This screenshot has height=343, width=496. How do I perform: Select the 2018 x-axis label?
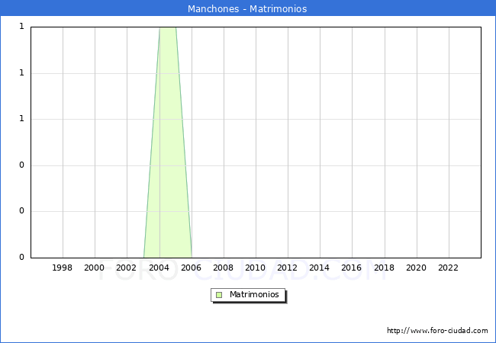point(384,268)
